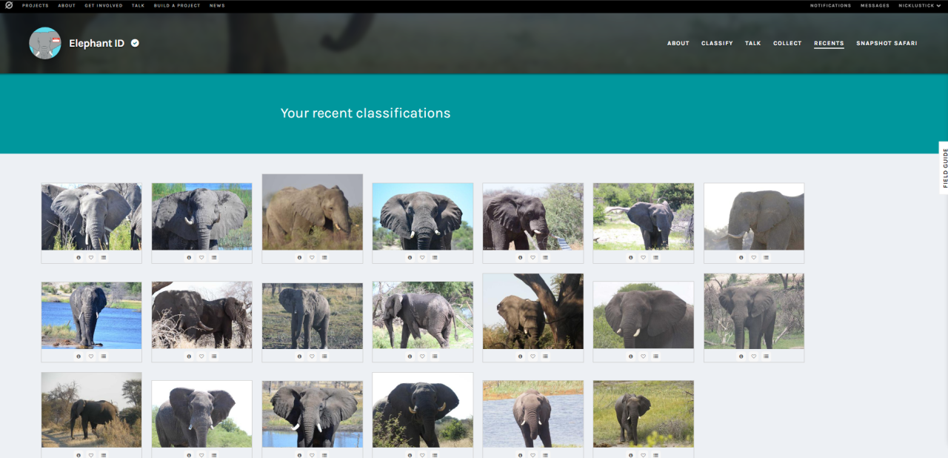Image resolution: width=948 pixels, height=458 pixels.
Task: Open the Snapshot Safari tab
Action: pyautogui.click(x=887, y=43)
